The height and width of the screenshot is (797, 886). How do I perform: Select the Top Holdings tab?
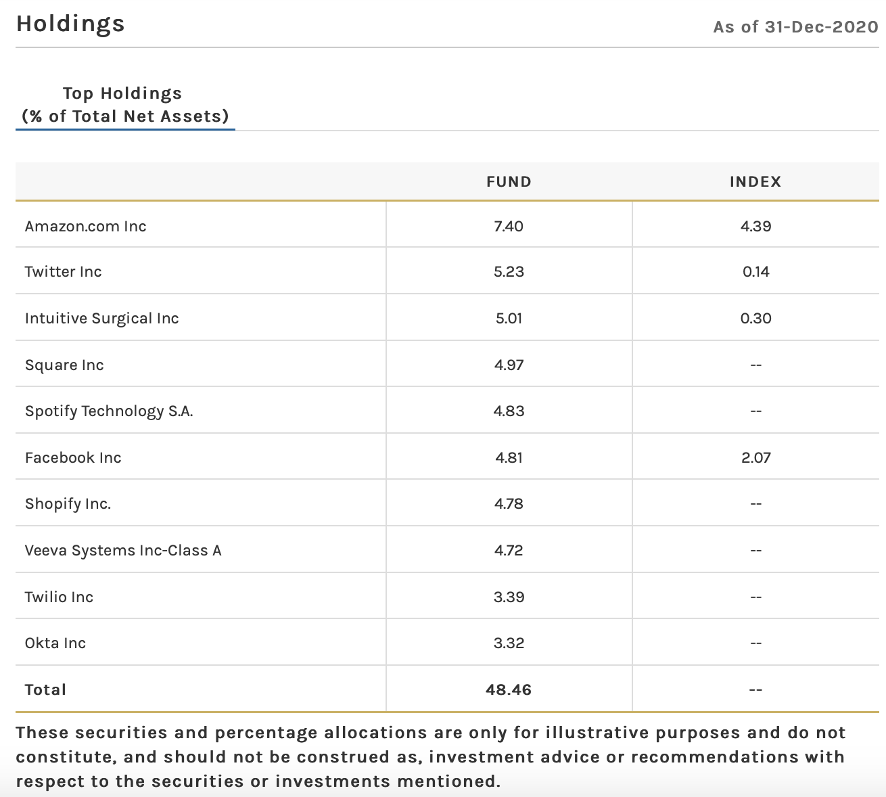(x=125, y=105)
